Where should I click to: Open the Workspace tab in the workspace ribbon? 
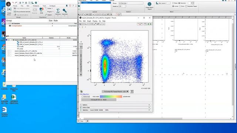(36, 6)
